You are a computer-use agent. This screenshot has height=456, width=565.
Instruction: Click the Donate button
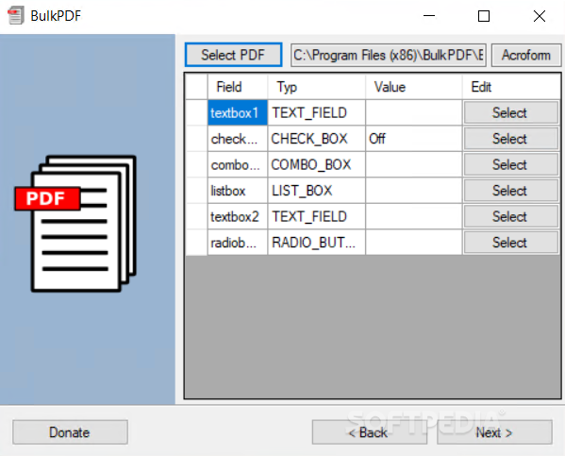click(70, 431)
